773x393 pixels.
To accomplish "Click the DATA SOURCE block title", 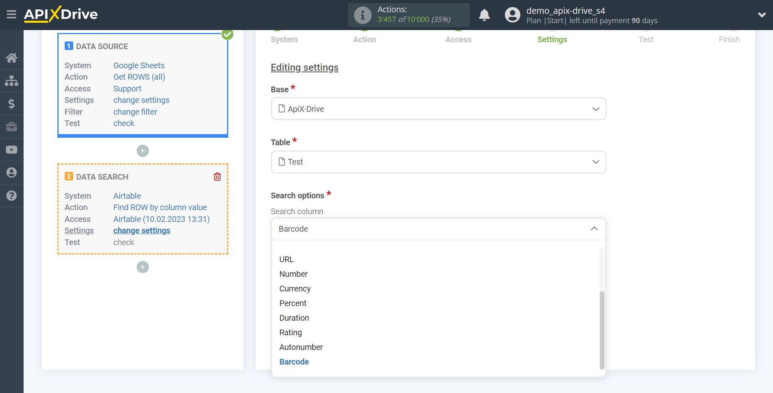I will point(102,46).
